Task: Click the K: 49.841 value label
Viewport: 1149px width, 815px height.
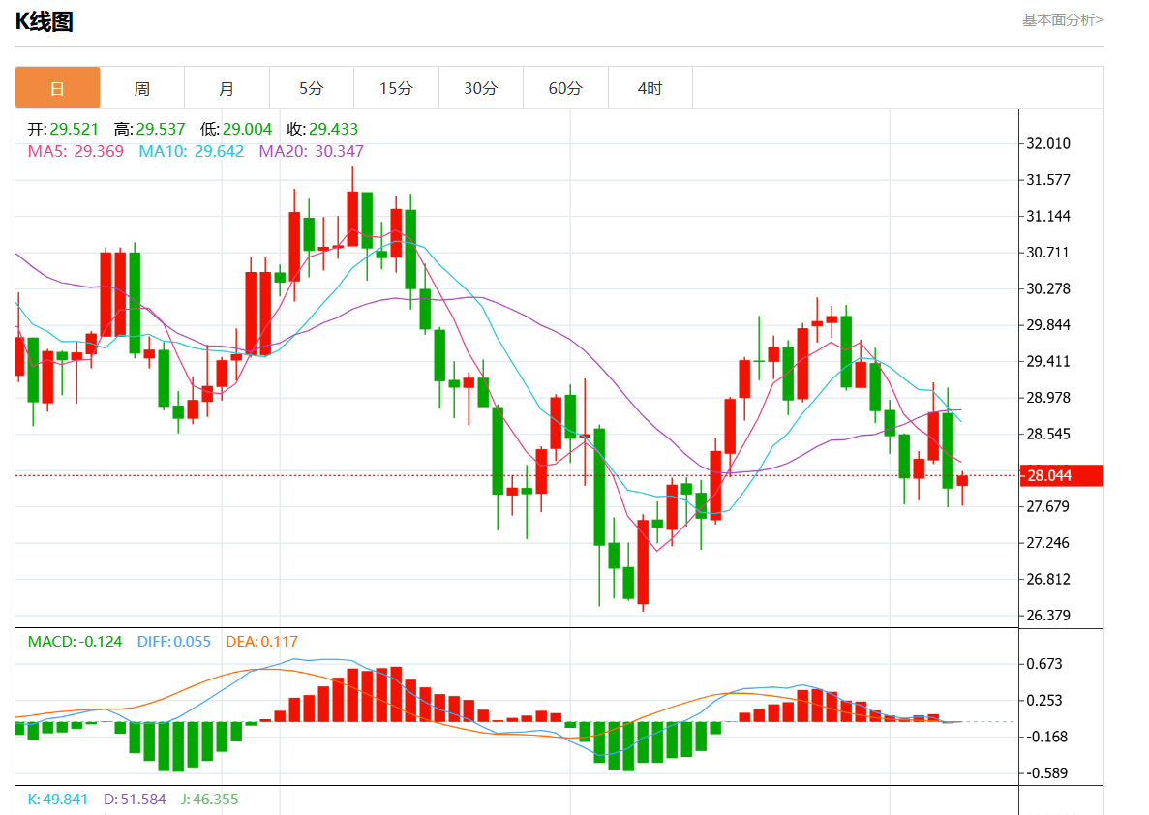Action: [58, 799]
